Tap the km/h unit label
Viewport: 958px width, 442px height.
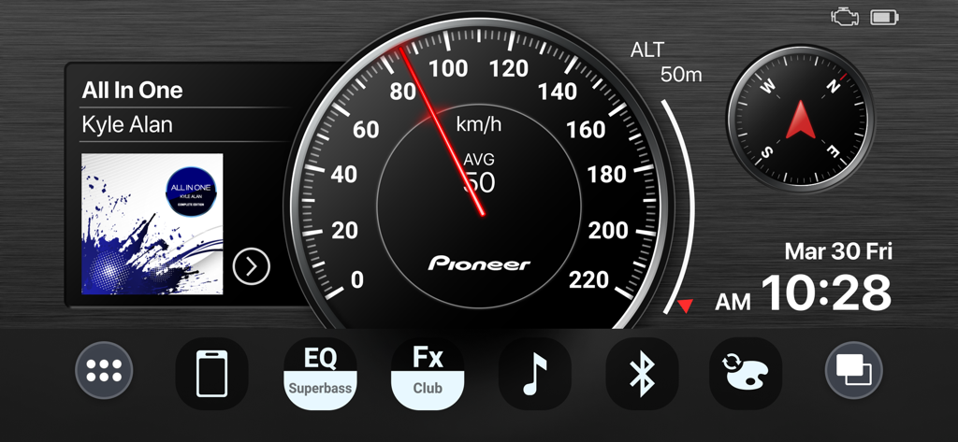click(479, 125)
